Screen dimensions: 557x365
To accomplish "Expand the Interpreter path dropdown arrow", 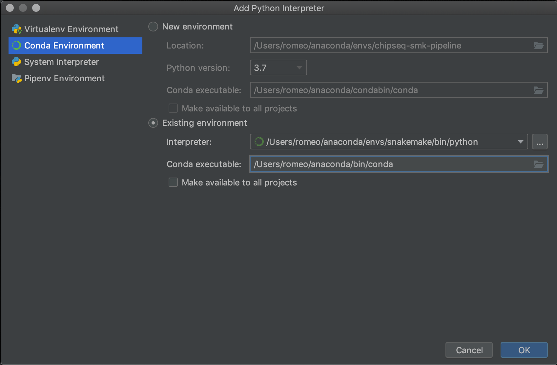I will 520,142.
